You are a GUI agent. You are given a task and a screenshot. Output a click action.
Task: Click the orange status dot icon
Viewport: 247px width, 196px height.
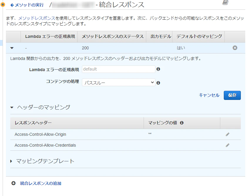3,5
